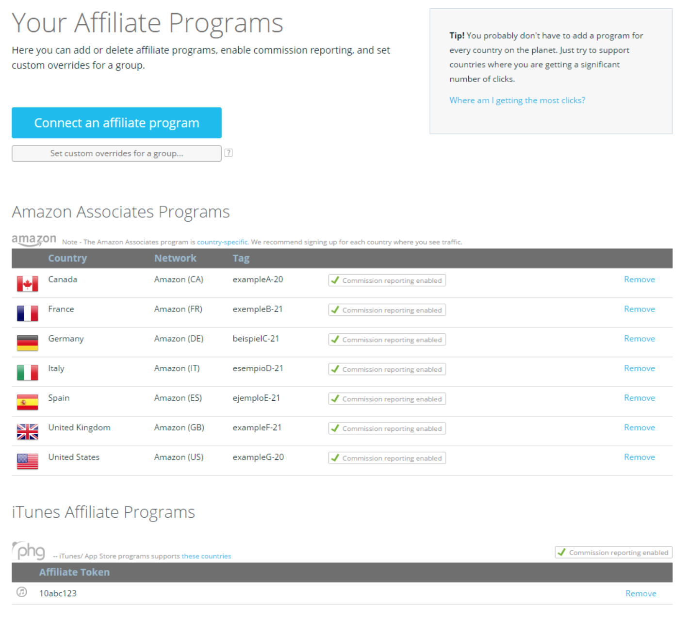Open the 'these countries' link
The image size is (689, 621).
206,556
